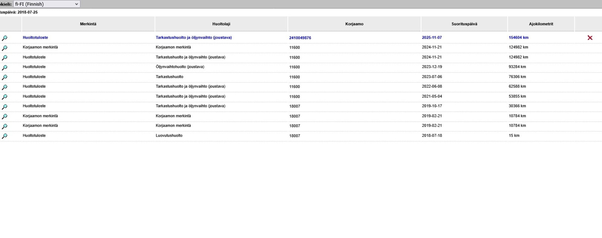Select the Ajokilometrit column header
602x238 pixels.
(541, 24)
